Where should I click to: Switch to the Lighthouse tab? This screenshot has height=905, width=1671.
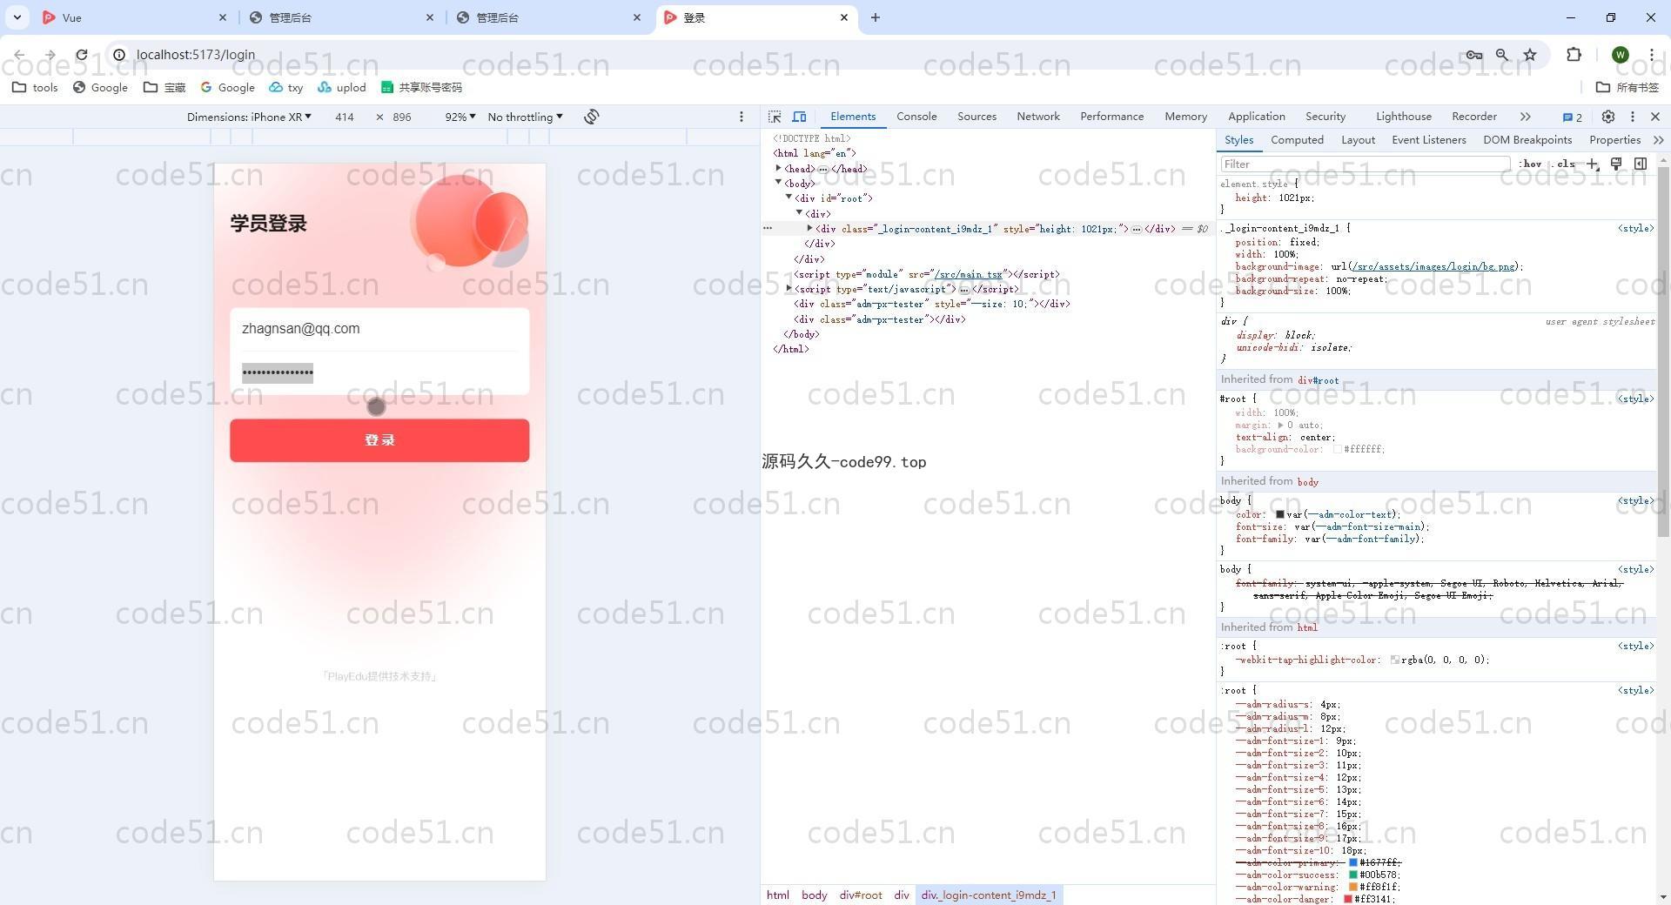point(1403,117)
